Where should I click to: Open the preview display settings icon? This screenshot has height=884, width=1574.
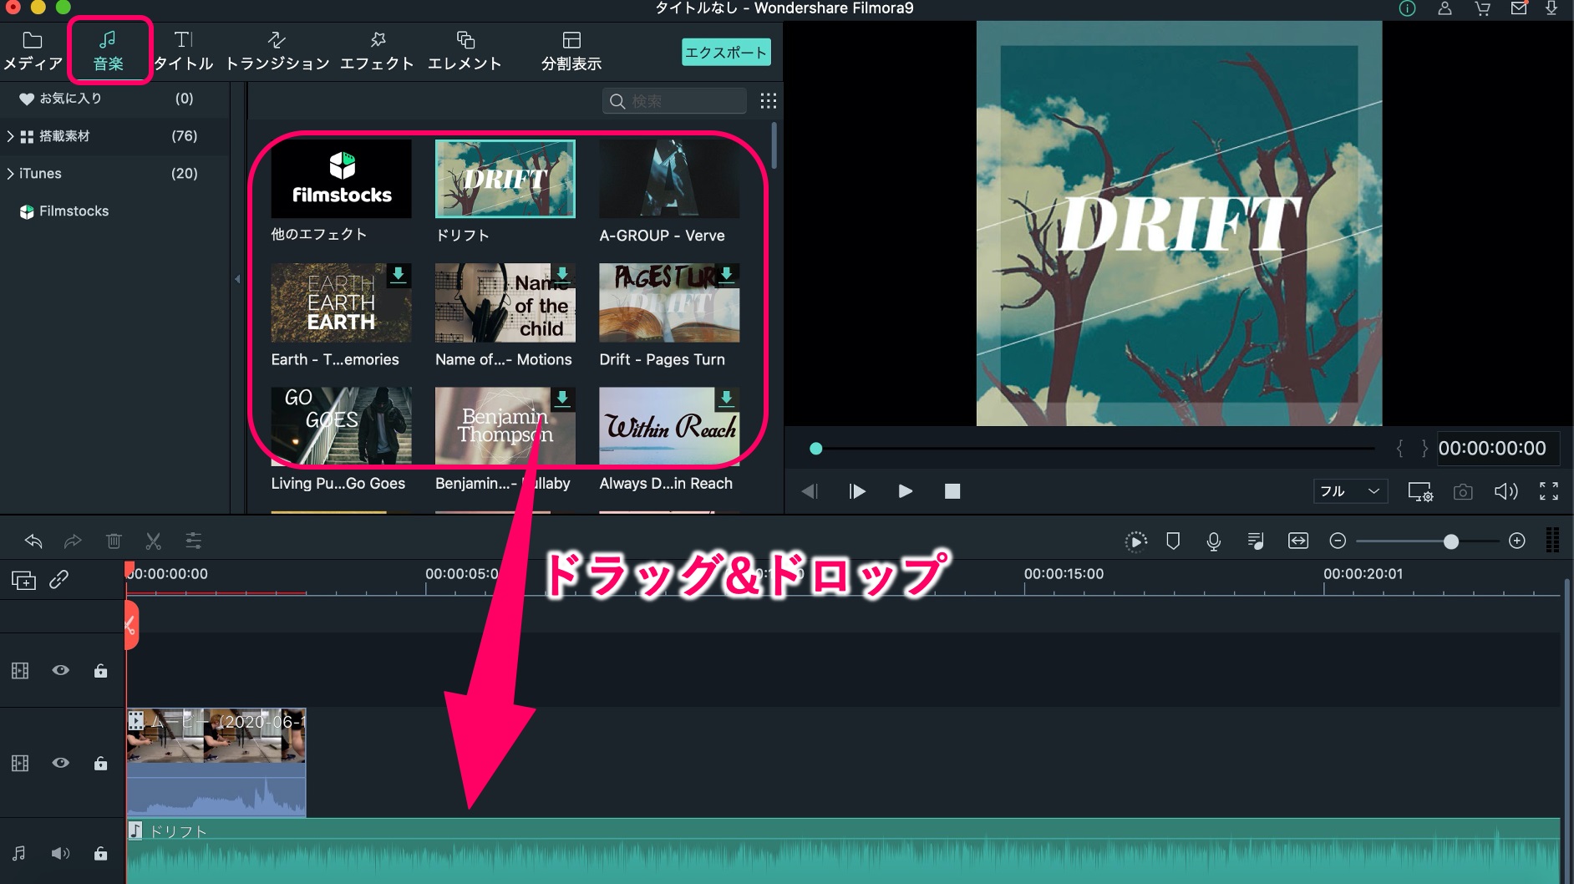tap(1420, 491)
